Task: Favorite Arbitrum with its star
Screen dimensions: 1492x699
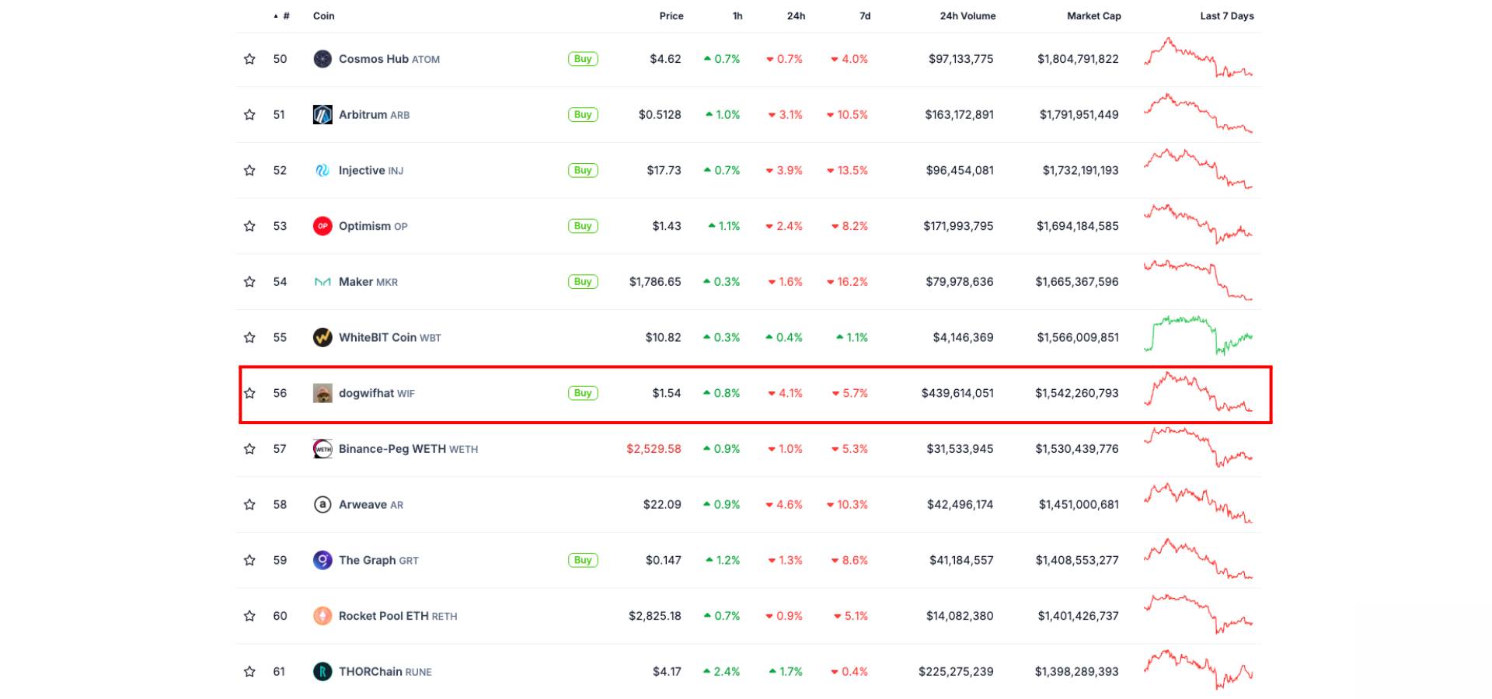Action: [249, 115]
